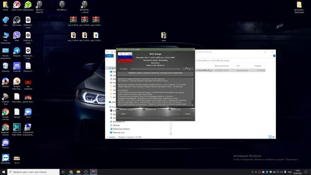Toggle the Резервное копирование checkbox
The width and height of the screenshot is (311, 175).
click(x=118, y=109)
